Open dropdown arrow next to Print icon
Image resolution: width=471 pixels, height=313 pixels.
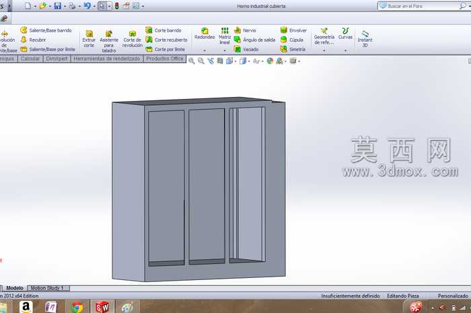click(x=79, y=6)
